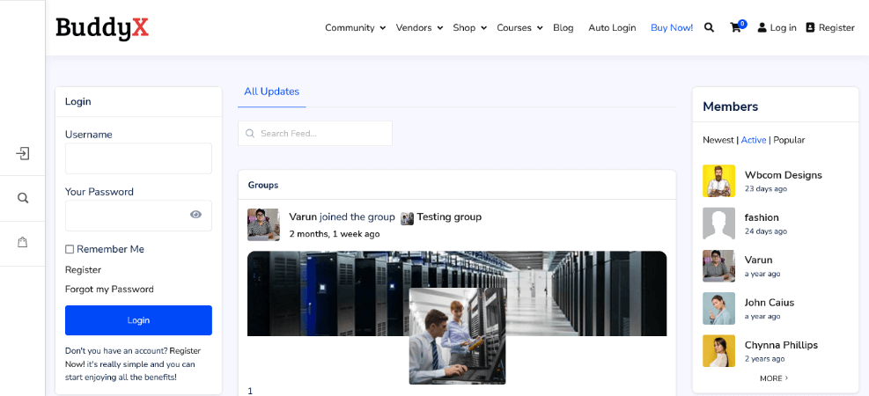Open the shopping cart icon
Viewport: 869px width, 396px height.
pyautogui.click(x=735, y=27)
